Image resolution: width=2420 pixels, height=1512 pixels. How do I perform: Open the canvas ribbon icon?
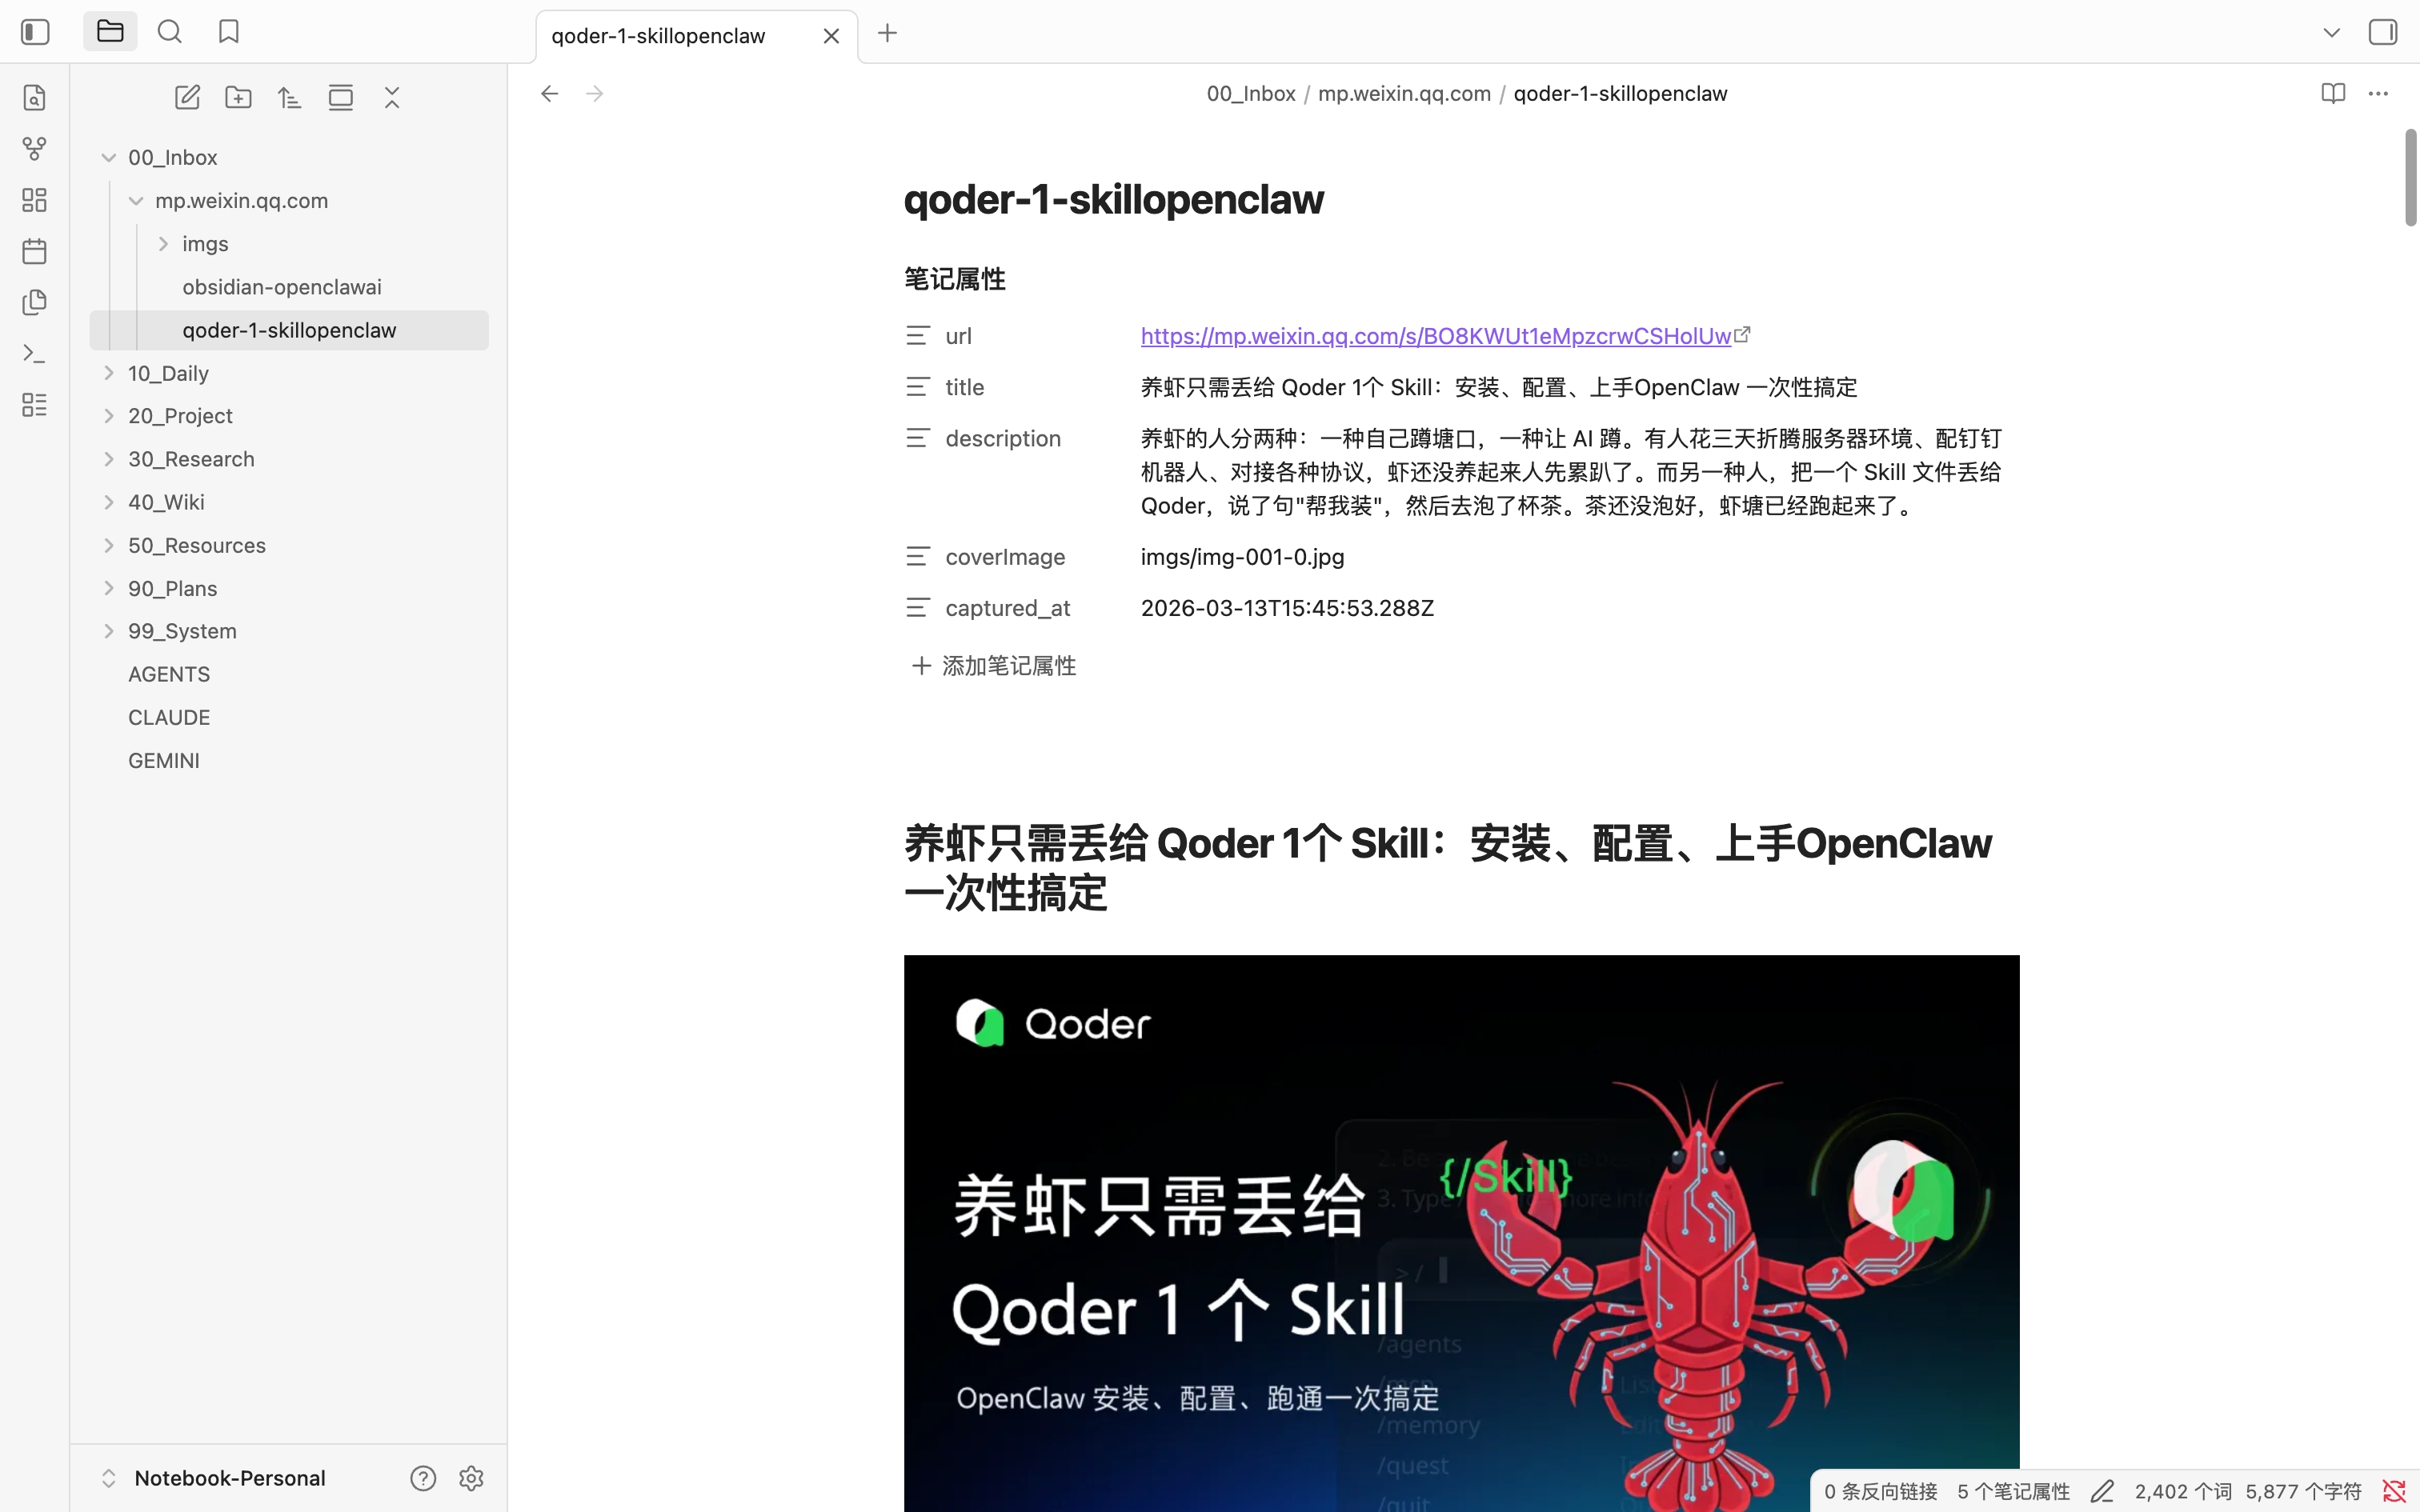(x=34, y=200)
